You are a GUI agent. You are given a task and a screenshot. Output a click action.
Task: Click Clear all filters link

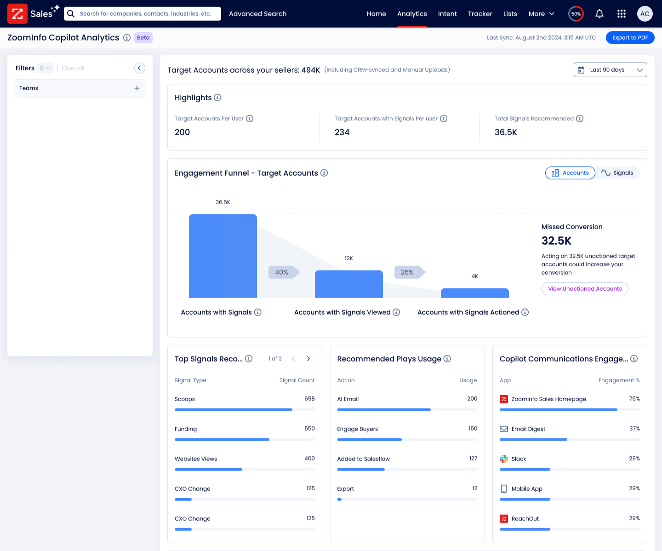click(73, 69)
